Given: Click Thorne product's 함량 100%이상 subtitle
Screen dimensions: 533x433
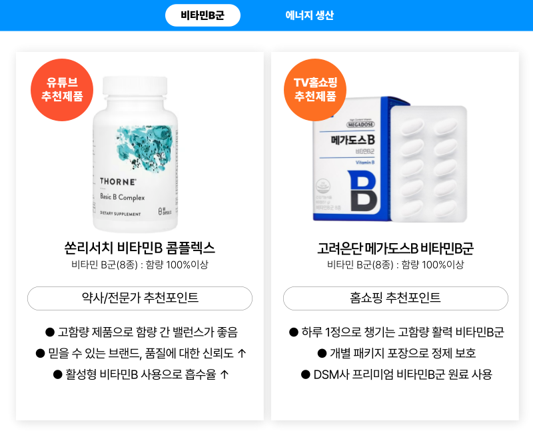Looking at the screenshot, I should click(x=177, y=264).
